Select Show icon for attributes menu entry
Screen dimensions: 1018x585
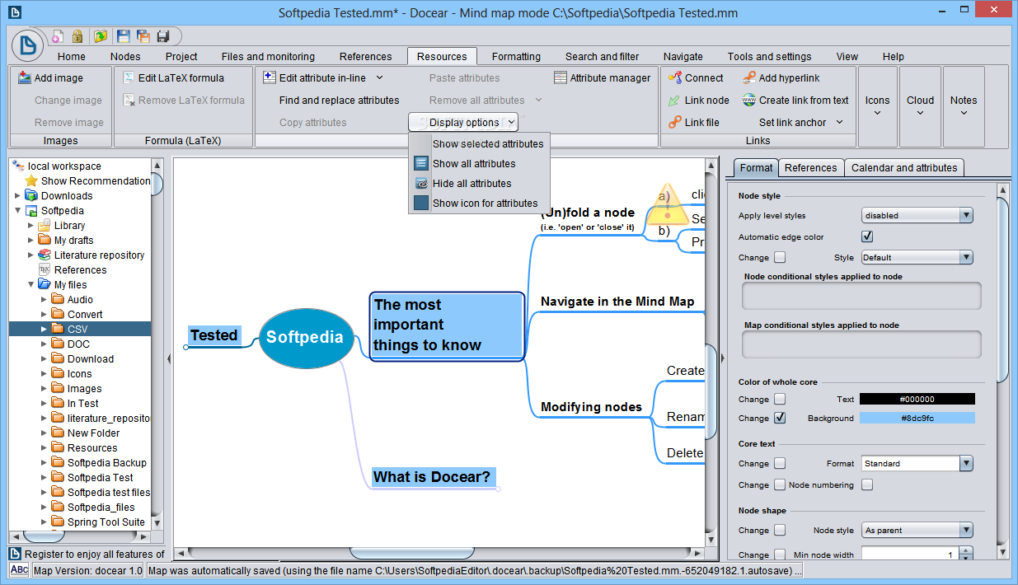pos(479,203)
